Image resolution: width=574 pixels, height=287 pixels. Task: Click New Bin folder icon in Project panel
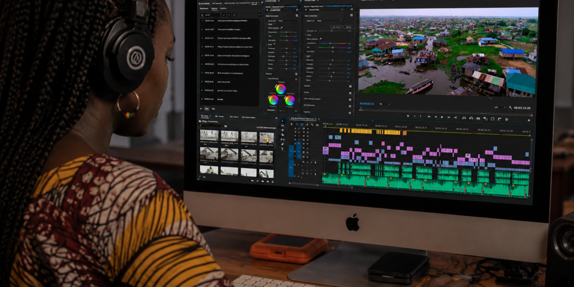pyautogui.click(x=263, y=181)
